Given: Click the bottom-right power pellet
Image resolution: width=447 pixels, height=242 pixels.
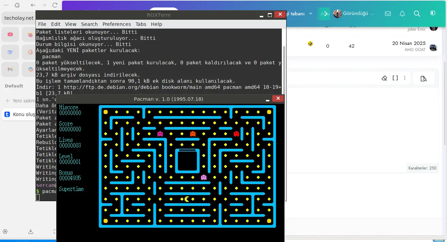Looking at the screenshot, I should pyautogui.click(x=269, y=221).
